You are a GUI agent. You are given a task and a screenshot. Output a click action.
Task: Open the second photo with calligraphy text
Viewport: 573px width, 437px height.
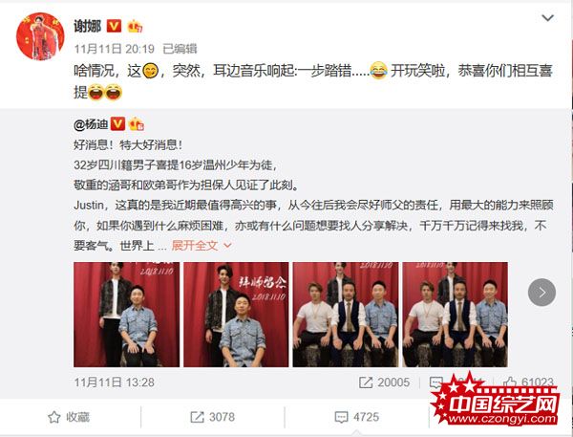[236, 315]
